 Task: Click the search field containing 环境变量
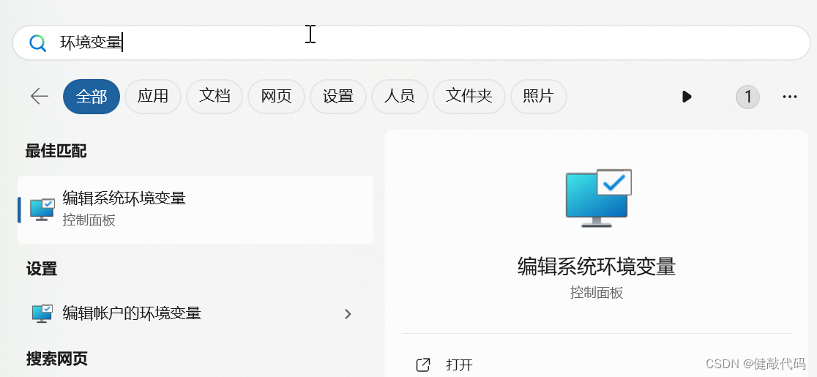pyautogui.click(x=411, y=42)
